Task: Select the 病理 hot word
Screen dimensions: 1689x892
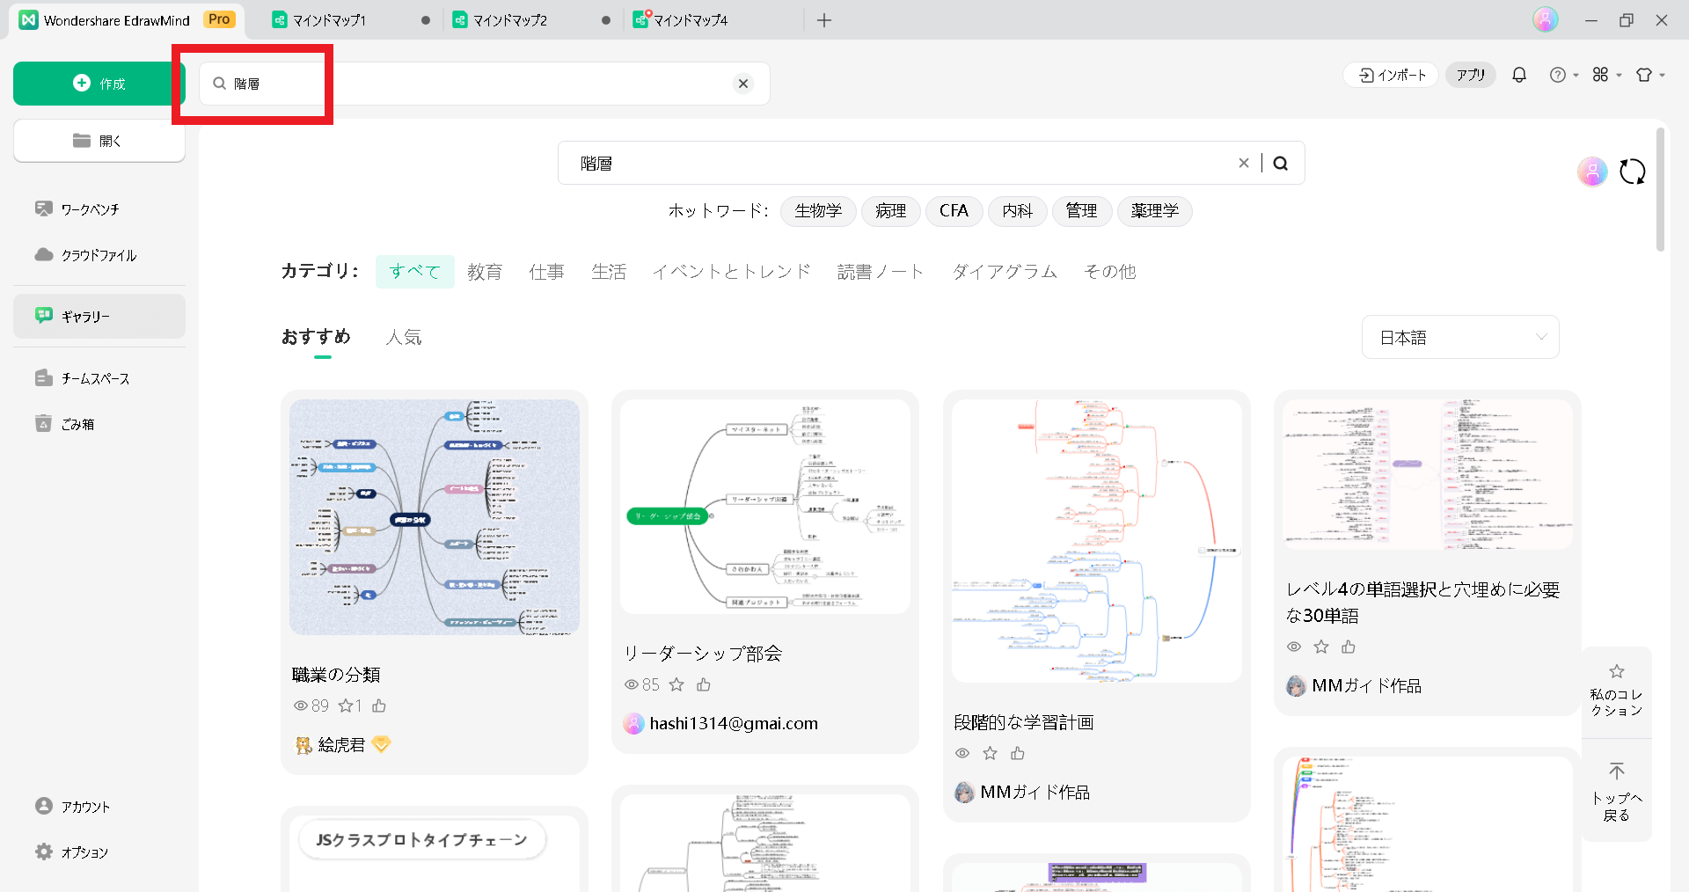Action: click(x=891, y=211)
